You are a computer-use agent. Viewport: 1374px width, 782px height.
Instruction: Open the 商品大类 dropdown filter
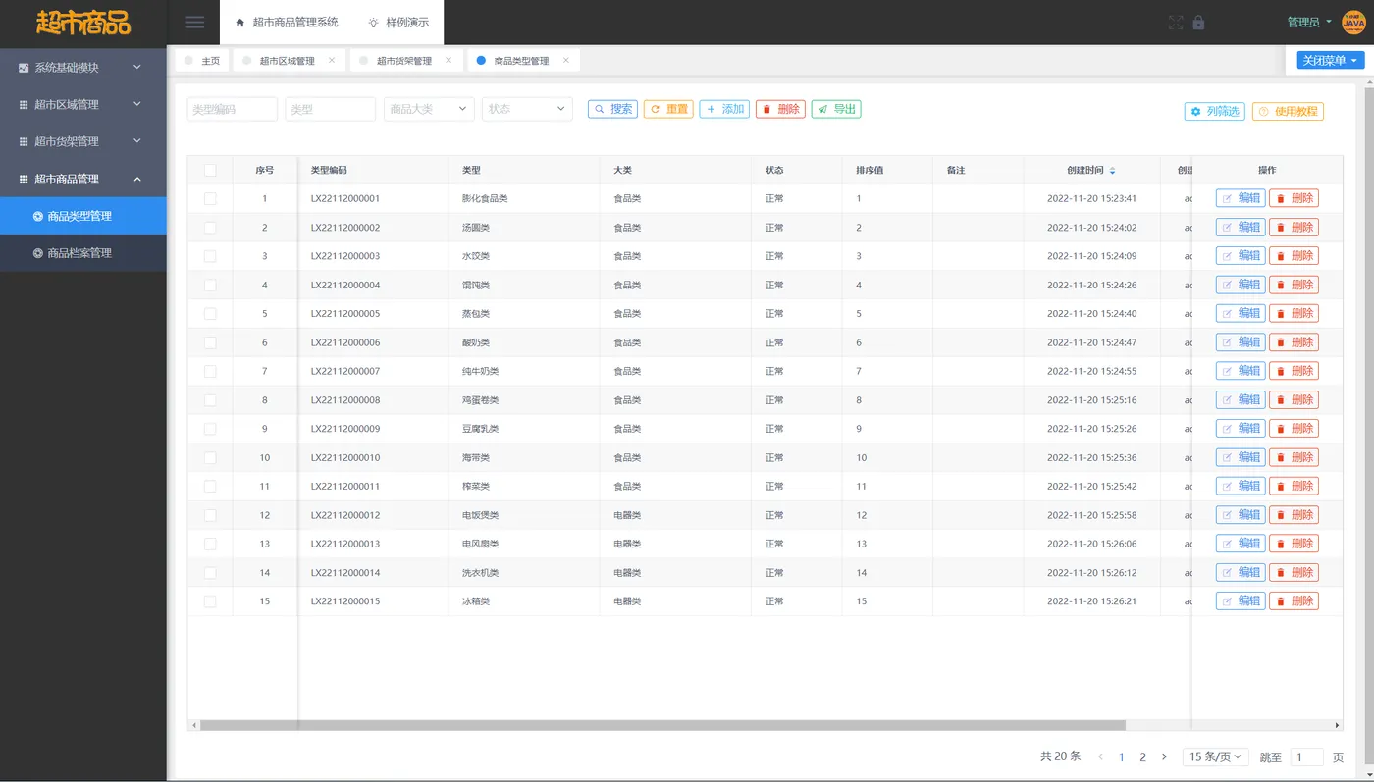coord(429,109)
